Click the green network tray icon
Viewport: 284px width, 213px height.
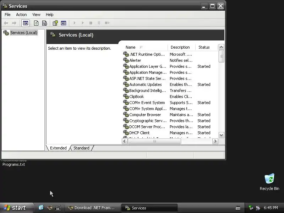[251, 208]
